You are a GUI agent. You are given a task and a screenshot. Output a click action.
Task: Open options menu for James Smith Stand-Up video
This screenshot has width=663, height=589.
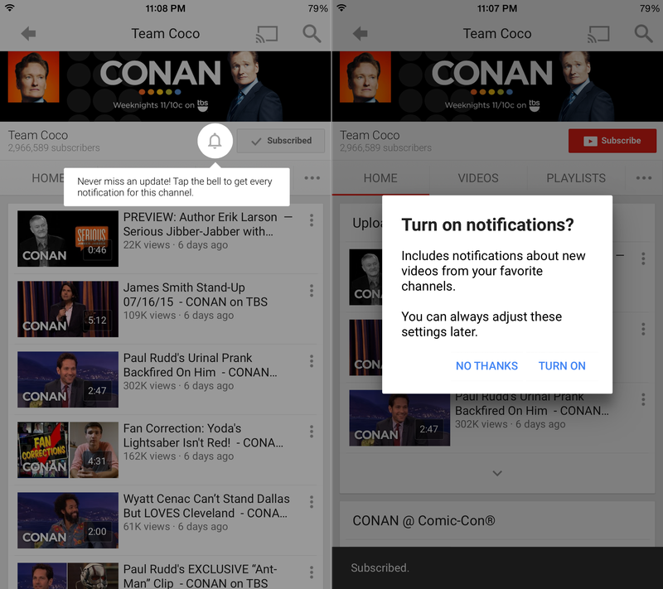[312, 291]
